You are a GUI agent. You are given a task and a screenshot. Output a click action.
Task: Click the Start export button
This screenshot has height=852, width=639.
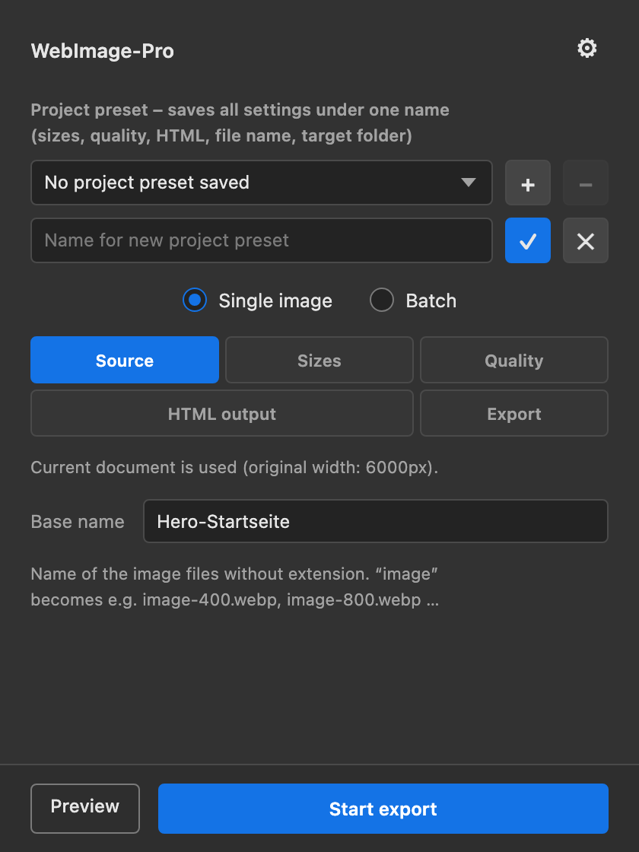point(383,808)
